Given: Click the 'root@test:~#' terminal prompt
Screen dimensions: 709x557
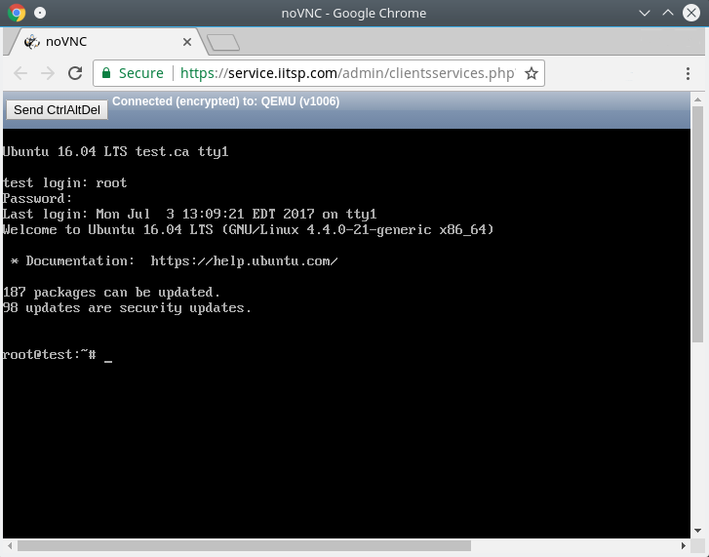Looking at the screenshot, I should coord(49,354).
